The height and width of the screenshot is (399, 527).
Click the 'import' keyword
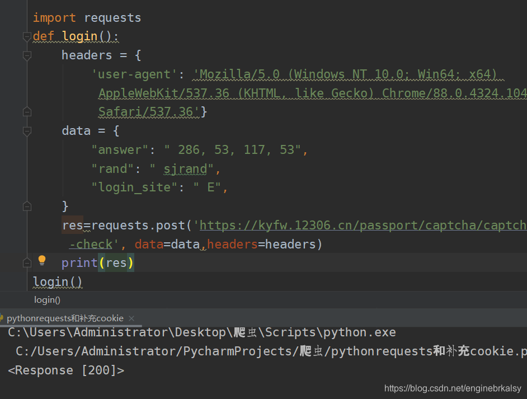54,17
